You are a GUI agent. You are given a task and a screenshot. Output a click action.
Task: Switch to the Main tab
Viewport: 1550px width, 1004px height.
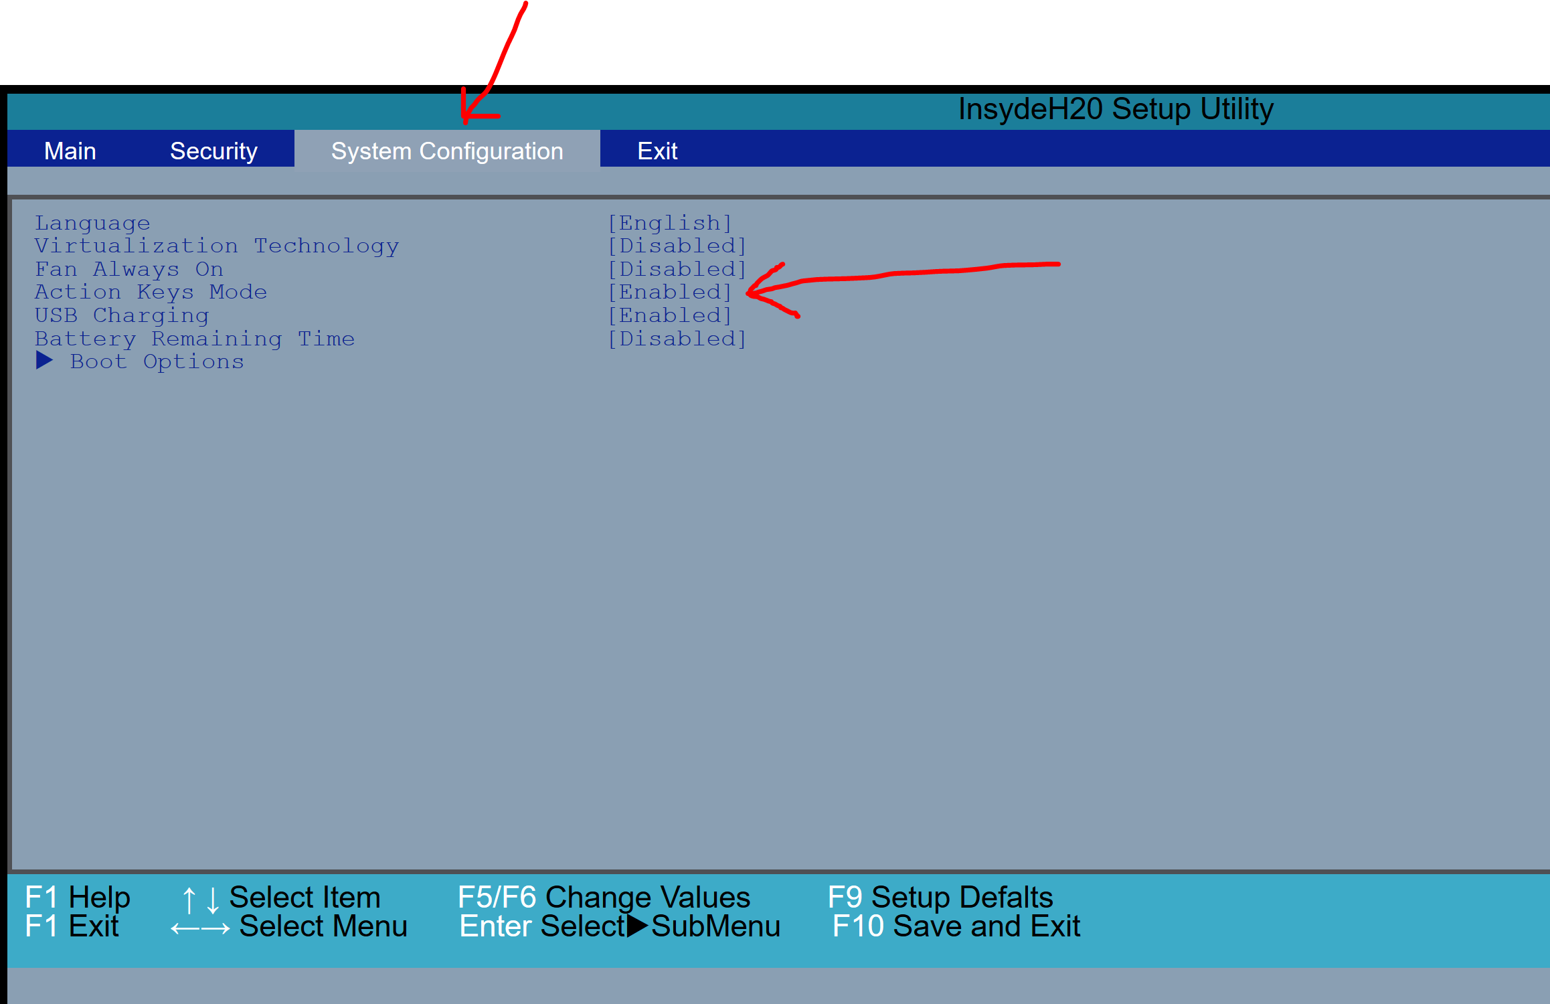pyautogui.click(x=70, y=150)
